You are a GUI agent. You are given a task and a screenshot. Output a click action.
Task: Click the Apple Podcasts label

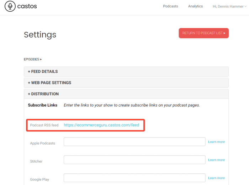click(43, 143)
